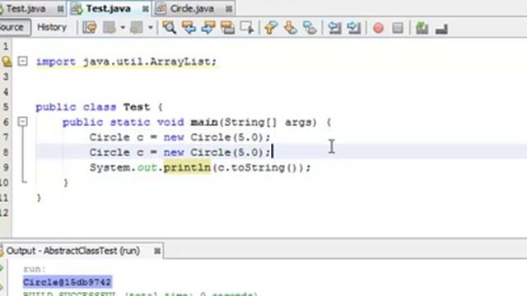Open the Back history dropdown arrow
The height and width of the screenshot is (296, 527).
coord(123,27)
